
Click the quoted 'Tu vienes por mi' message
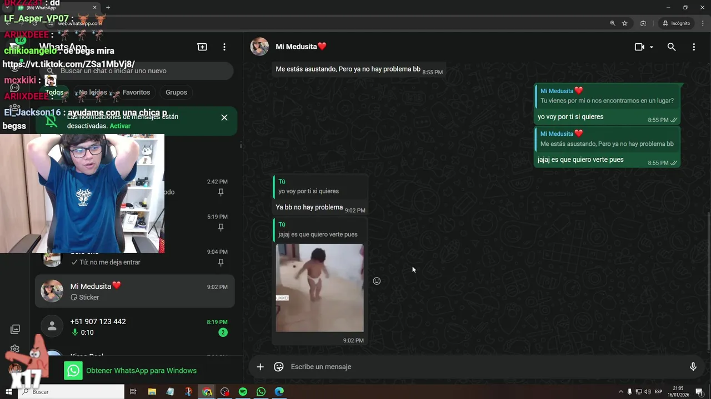click(x=608, y=96)
